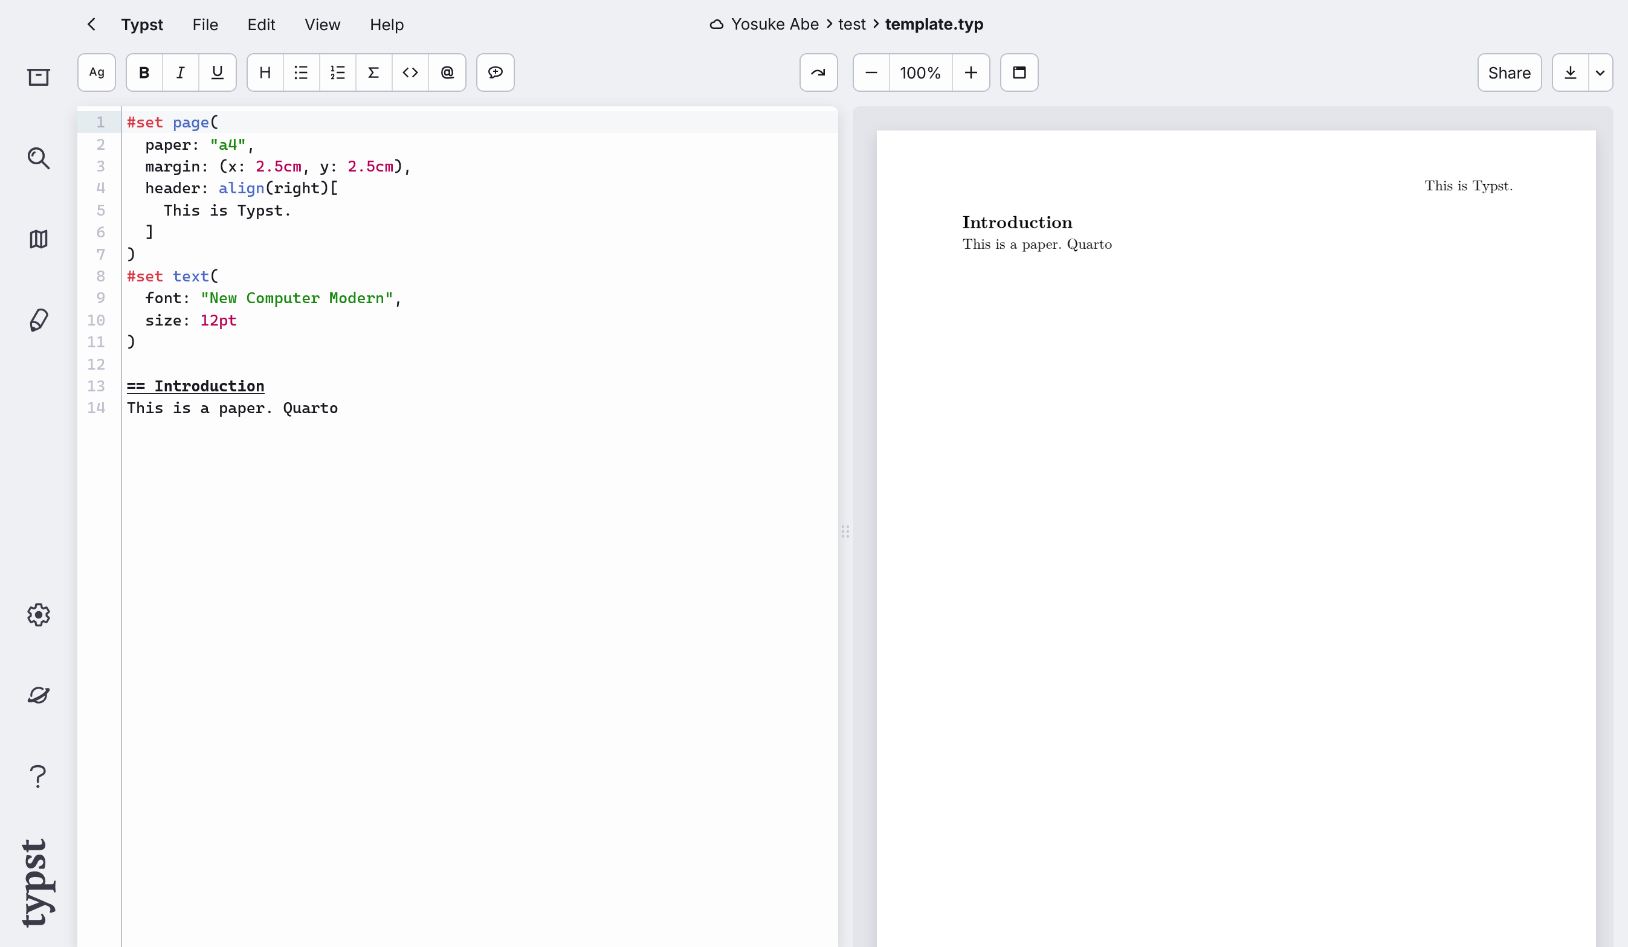Expand the download options dropdown arrow

(x=1600, y=73)
